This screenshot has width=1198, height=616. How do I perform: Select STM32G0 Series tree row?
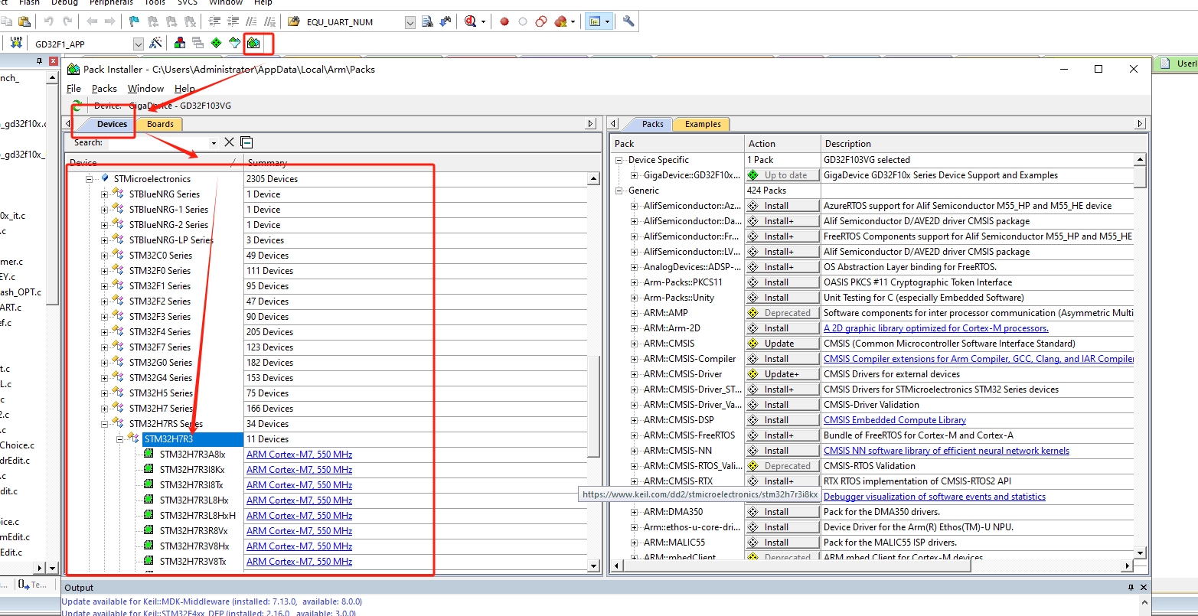pyautogui.click(x=160, y=363)
